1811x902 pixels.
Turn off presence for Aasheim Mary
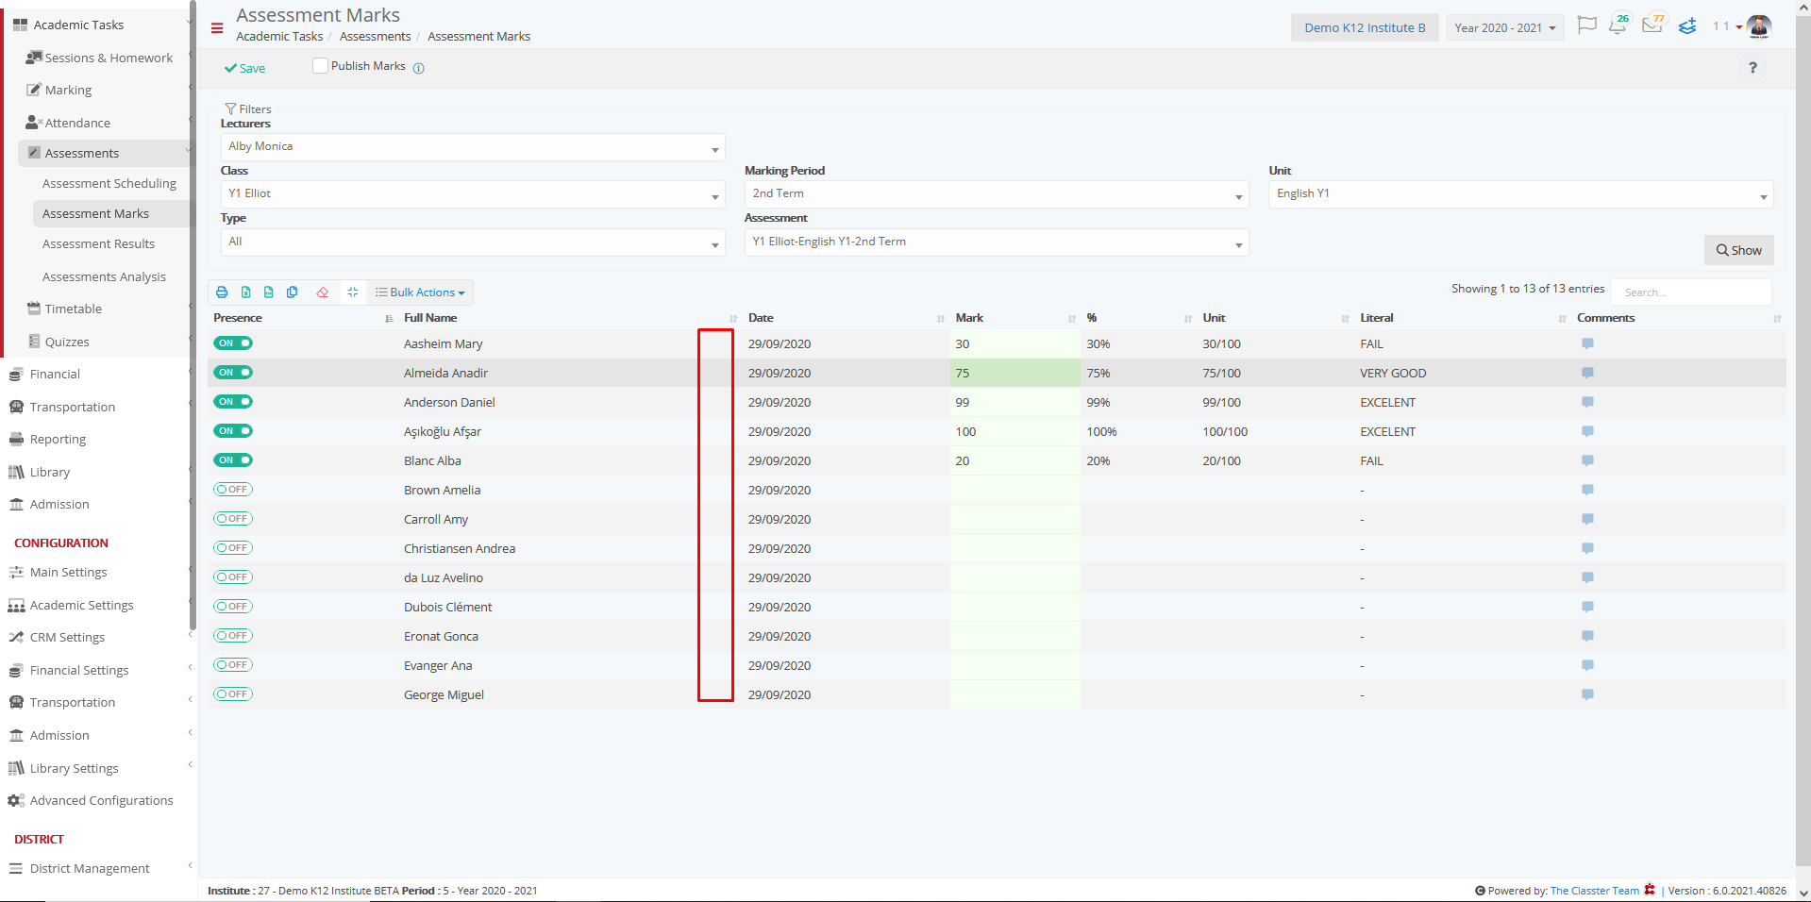coord(233,343)
